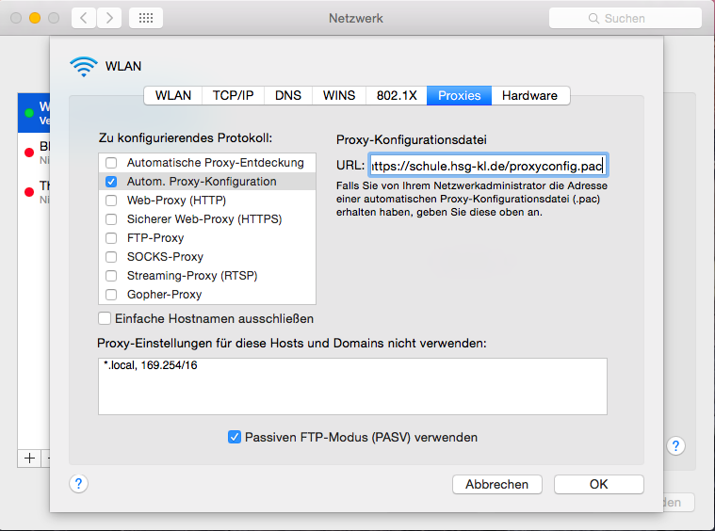The width and height of the screenshot is (715, 531).
Task: Click the WLAN wifi icon
Action: point(84,66)
